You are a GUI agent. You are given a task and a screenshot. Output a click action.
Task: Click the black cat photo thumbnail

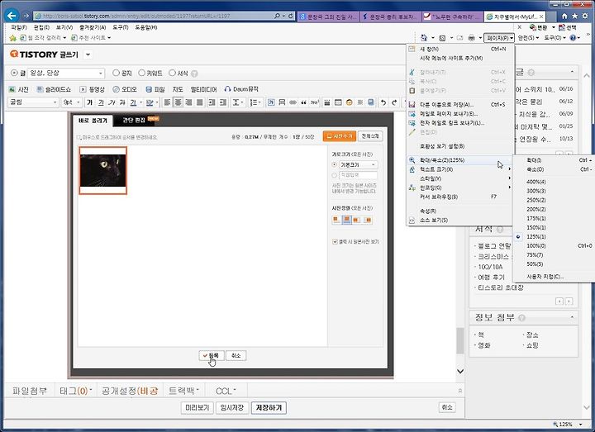[102, 170]
